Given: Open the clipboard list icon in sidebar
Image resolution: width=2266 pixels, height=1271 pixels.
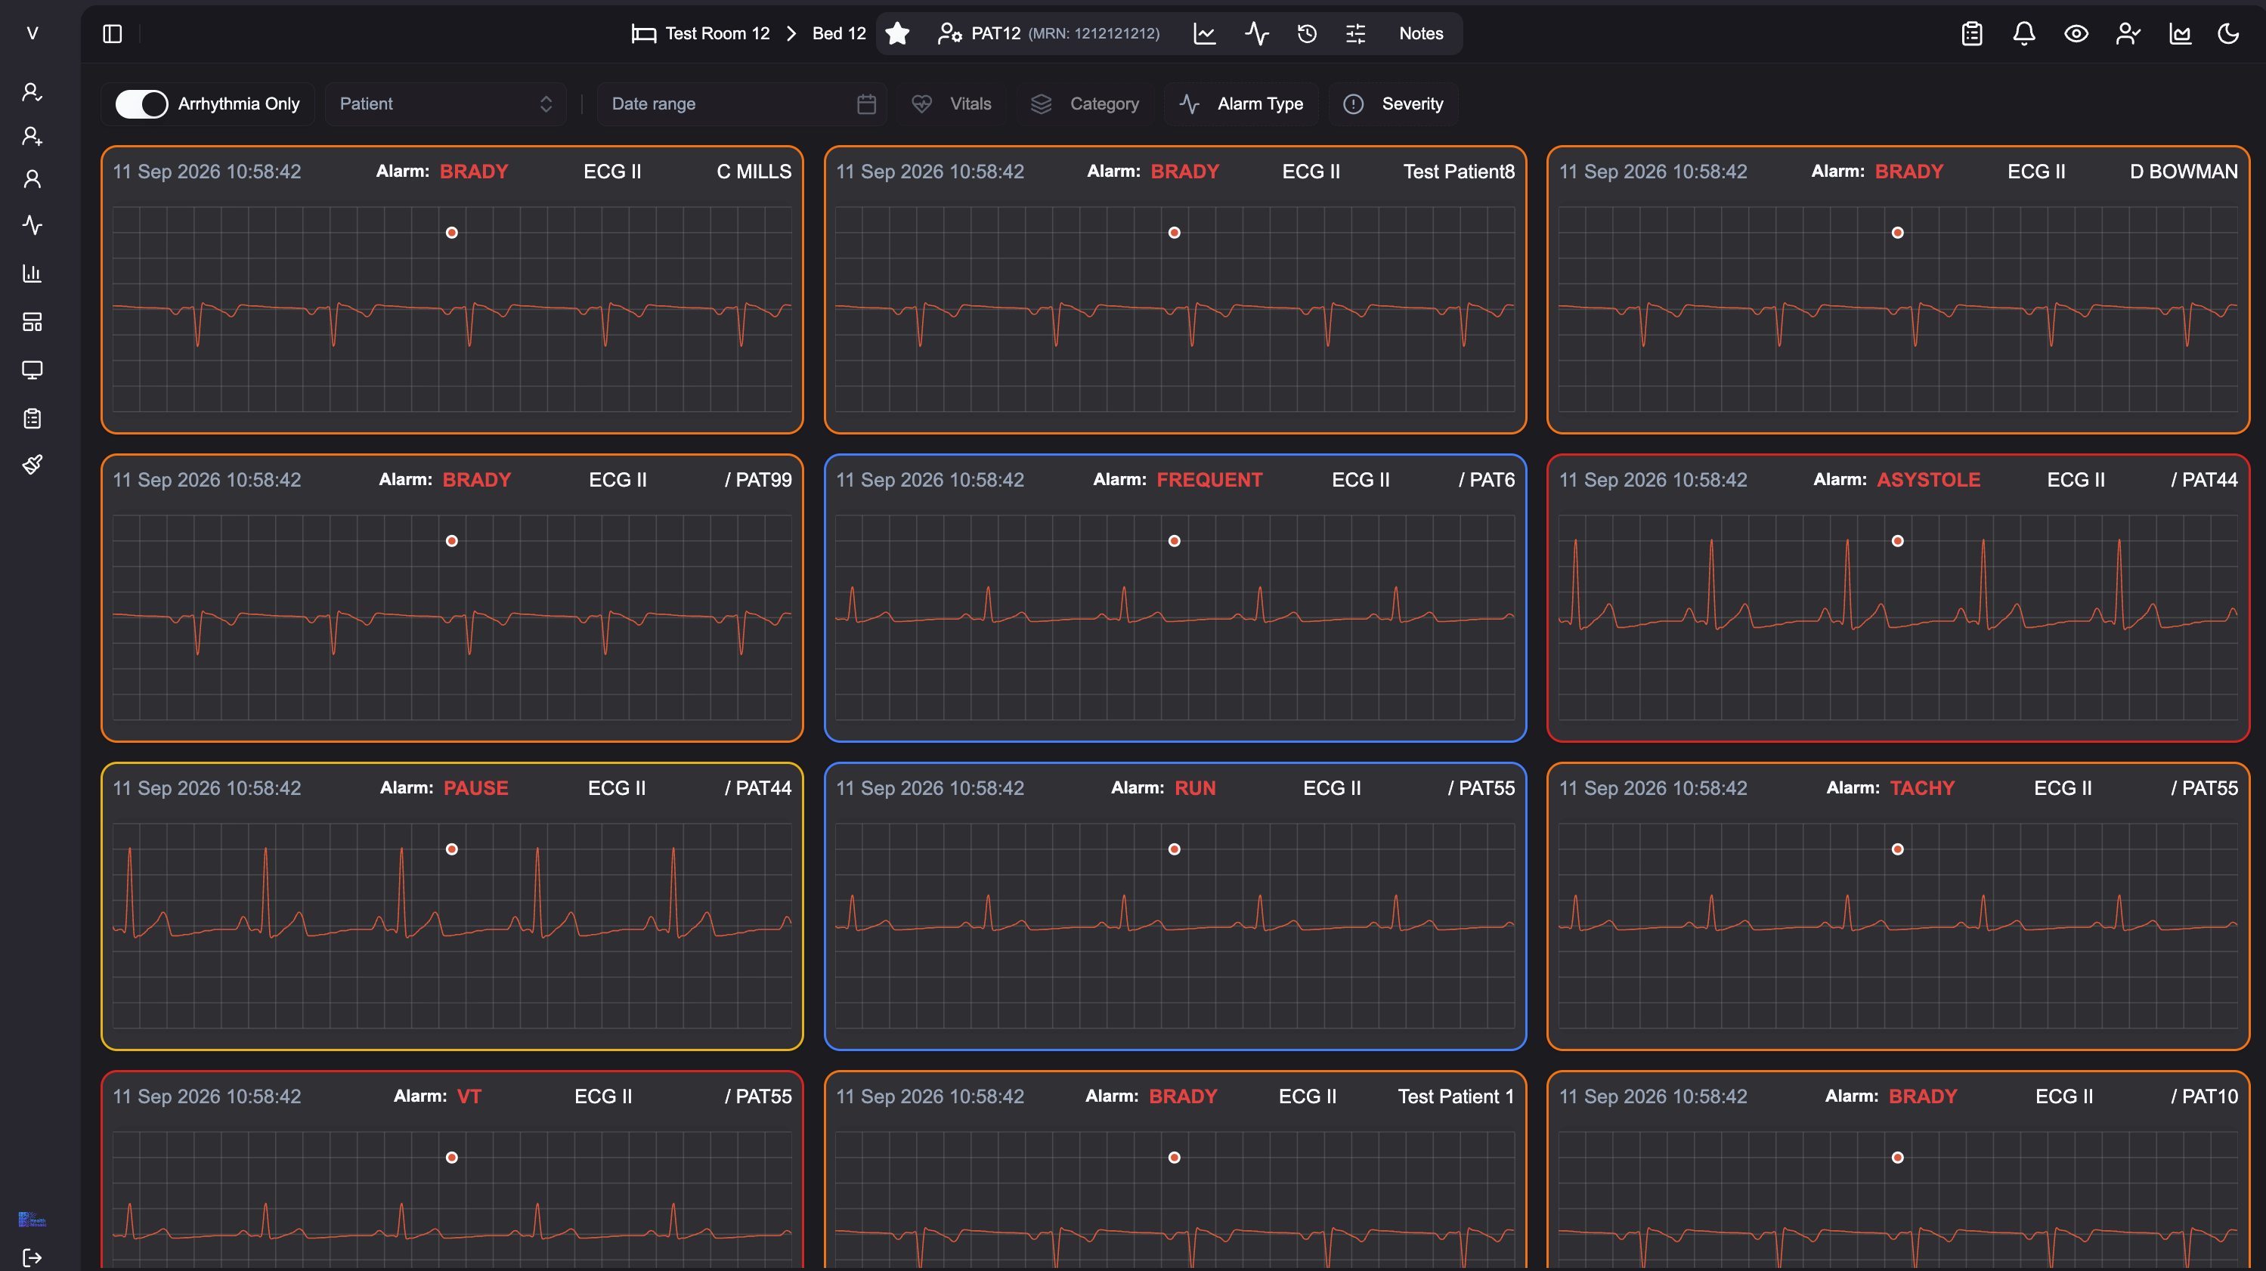Looking at the screenshot, I should 33,418.
